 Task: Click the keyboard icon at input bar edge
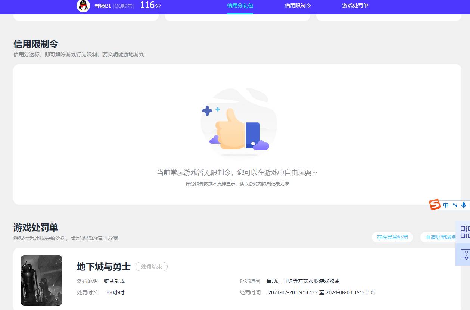pos(469,205)
